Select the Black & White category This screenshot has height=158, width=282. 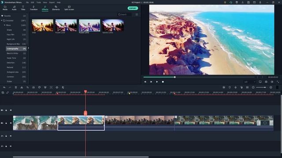(16, 54)
